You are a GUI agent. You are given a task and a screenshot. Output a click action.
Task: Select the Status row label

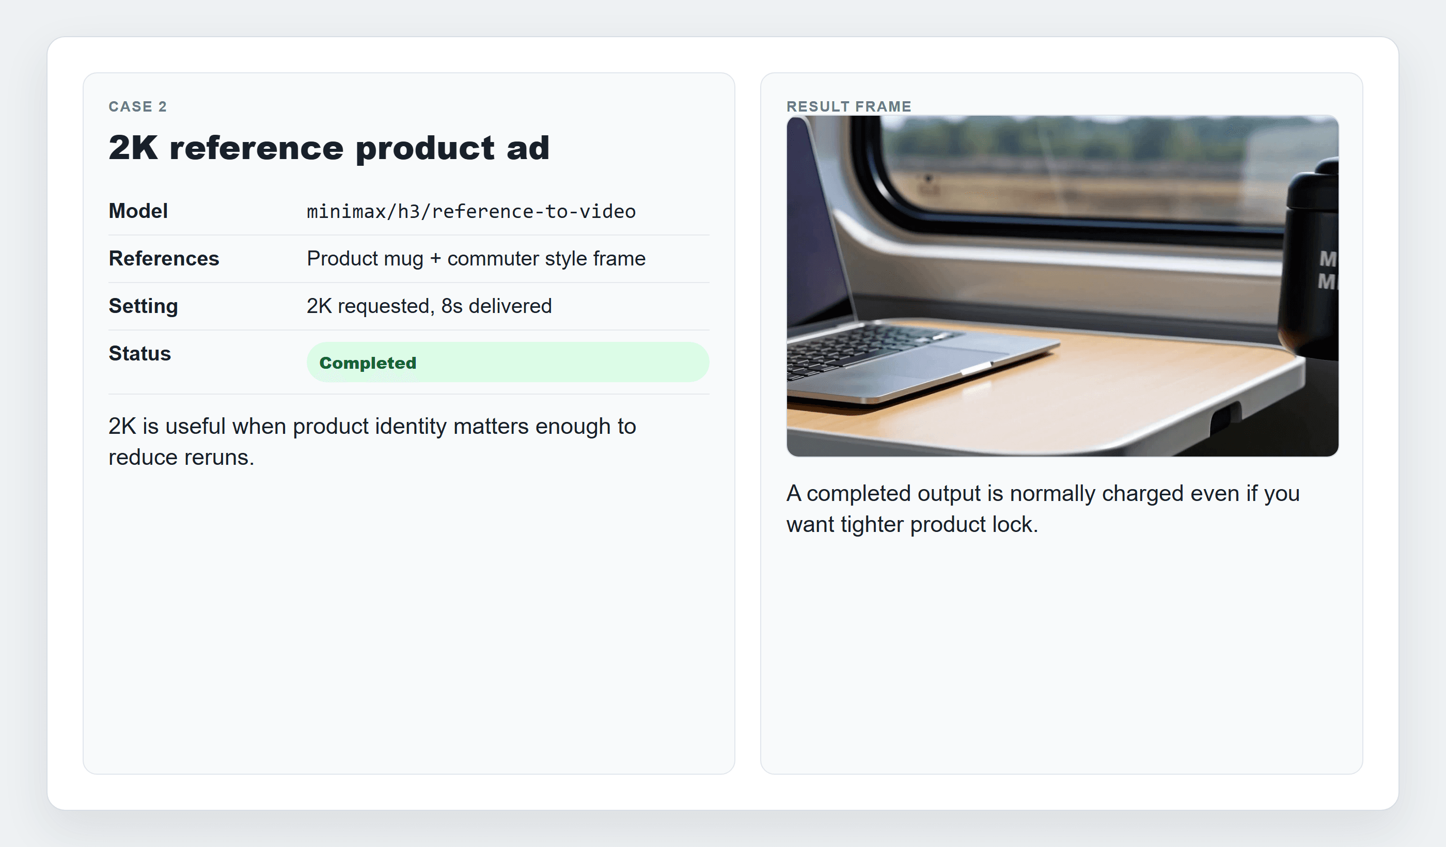tap(140, 353)
